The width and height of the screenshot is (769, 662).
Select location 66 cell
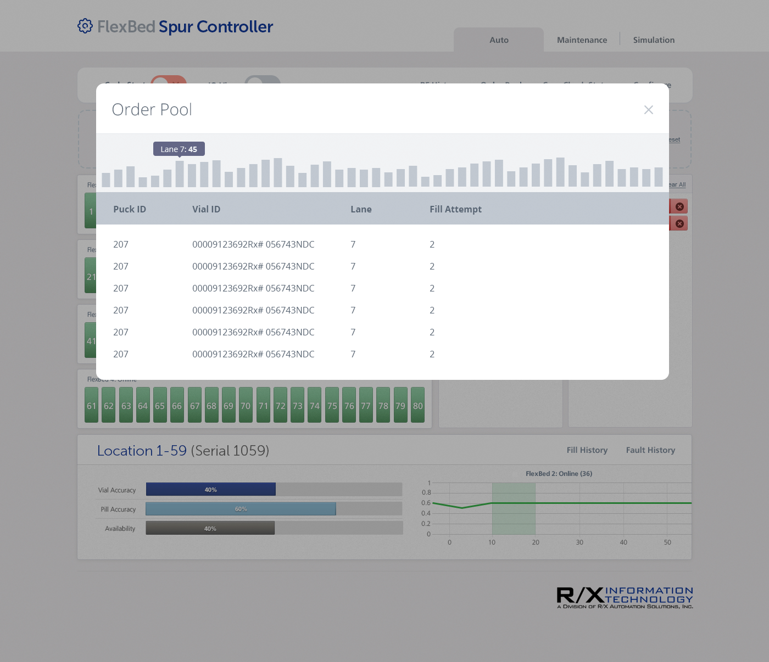pyautogui.click(x=177, y=405)
